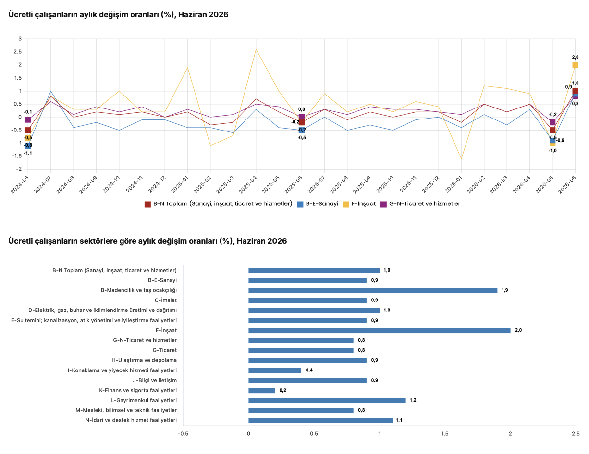Click the line chart title text
The image size is (589, 454).
(x=118, y=15)
